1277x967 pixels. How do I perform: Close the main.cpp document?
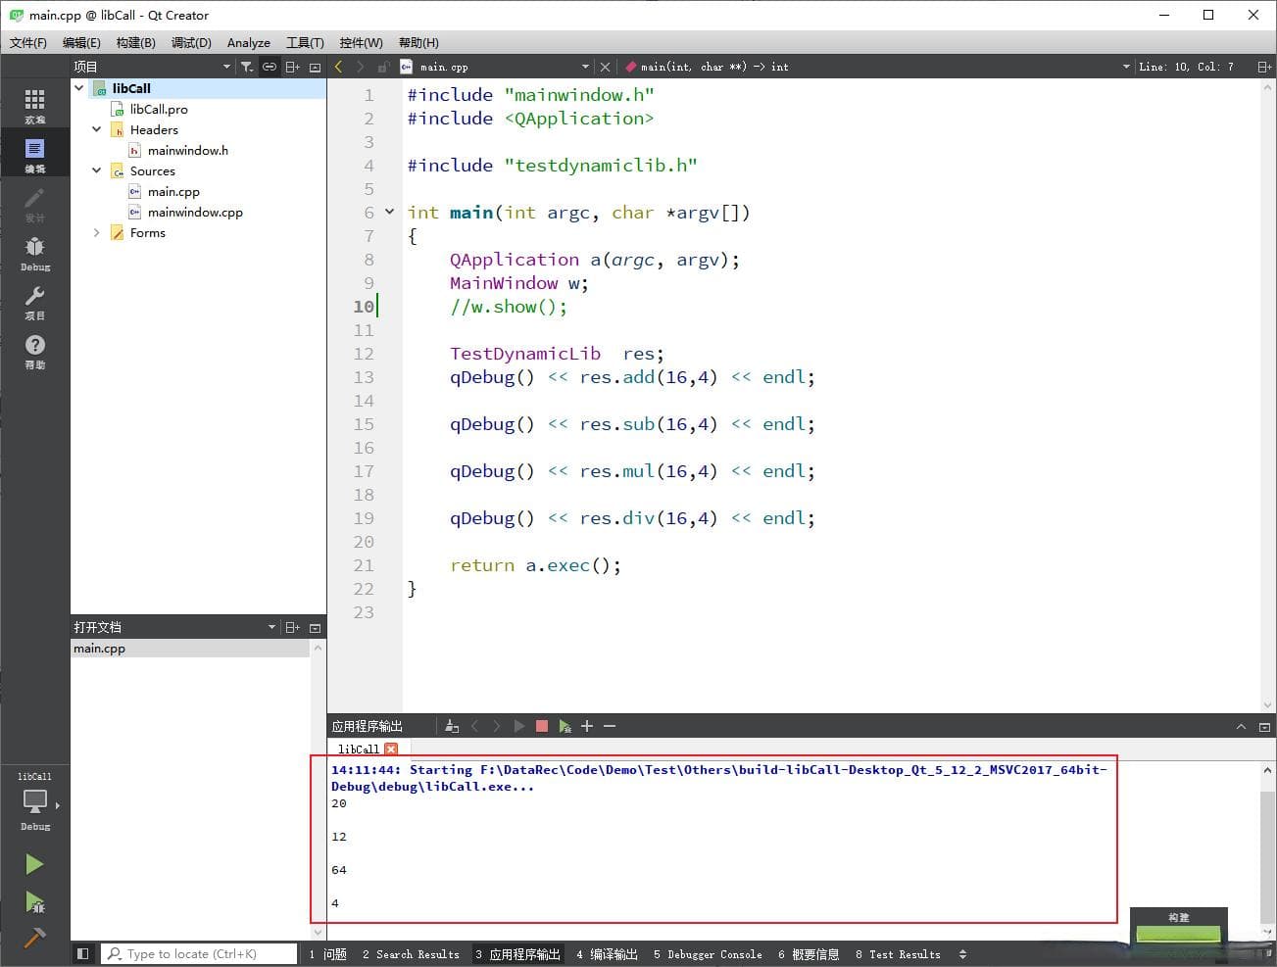(x=605, y=67)
